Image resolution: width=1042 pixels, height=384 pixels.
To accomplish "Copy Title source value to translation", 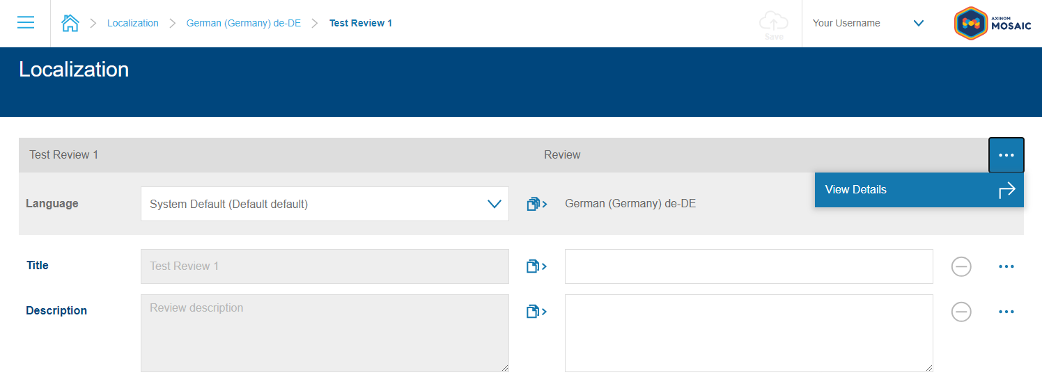I will 536,266.
